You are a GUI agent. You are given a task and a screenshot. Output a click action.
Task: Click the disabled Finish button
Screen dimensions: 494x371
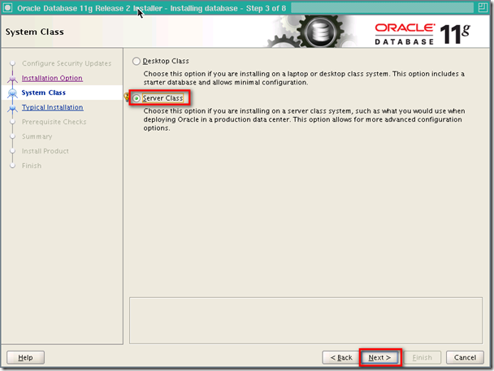(422, 357)
